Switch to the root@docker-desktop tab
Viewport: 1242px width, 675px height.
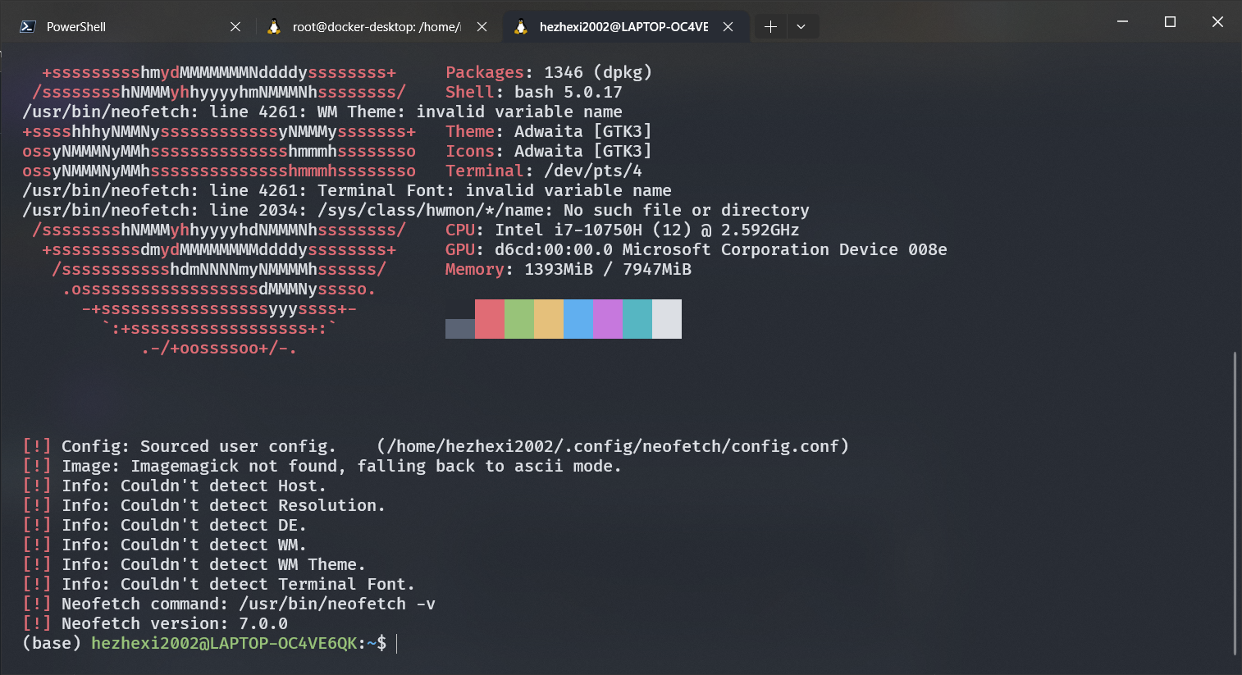pyautogui.click(x=369, y=26)
